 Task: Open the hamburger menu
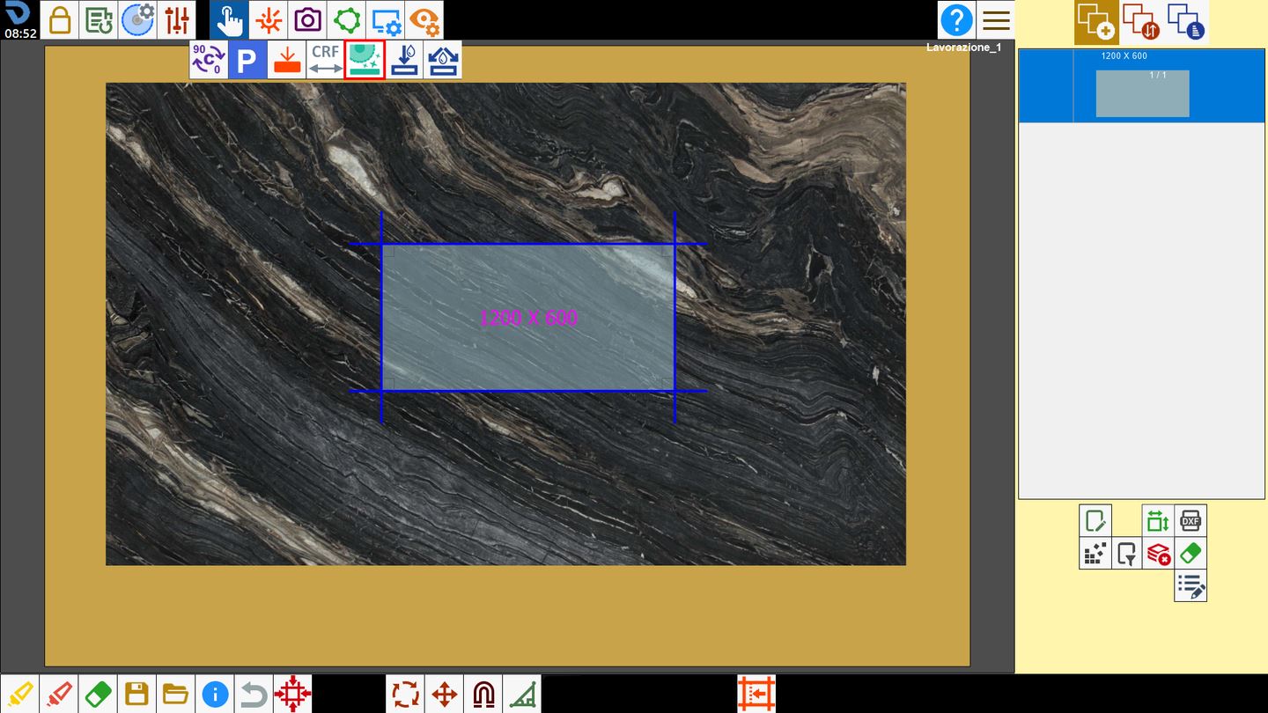[996, 19]
